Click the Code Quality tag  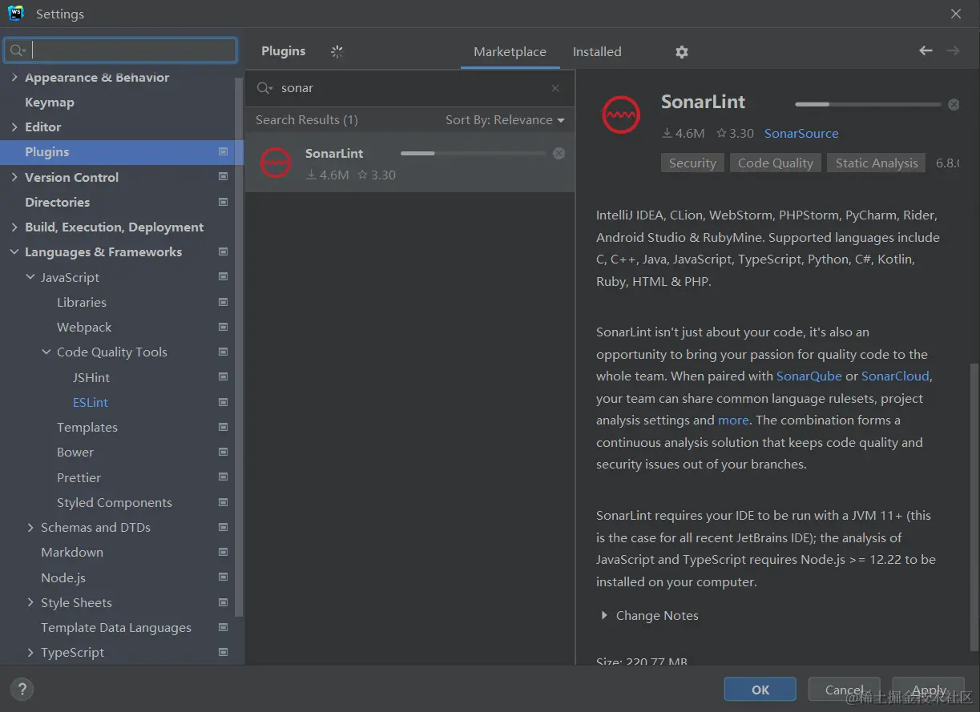tap(775, 163)
